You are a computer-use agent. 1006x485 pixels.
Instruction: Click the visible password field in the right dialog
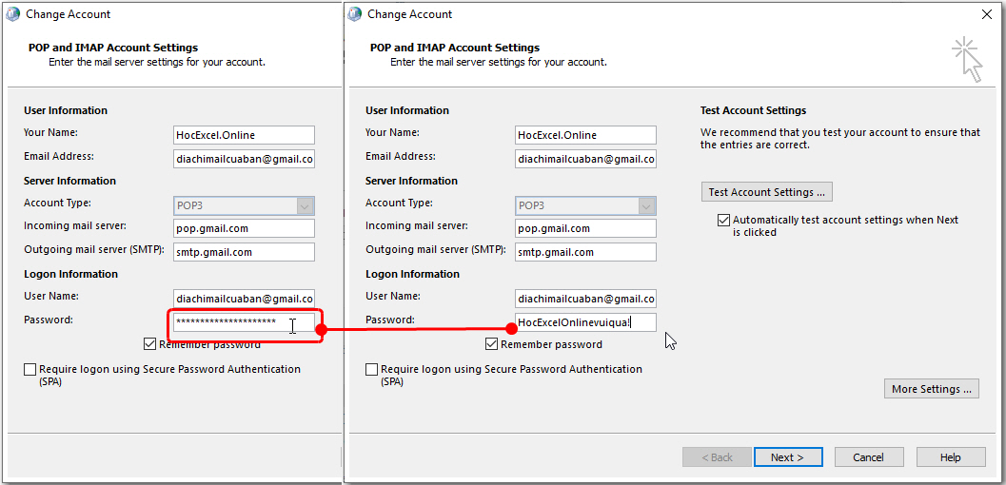(x=585, y=322)
